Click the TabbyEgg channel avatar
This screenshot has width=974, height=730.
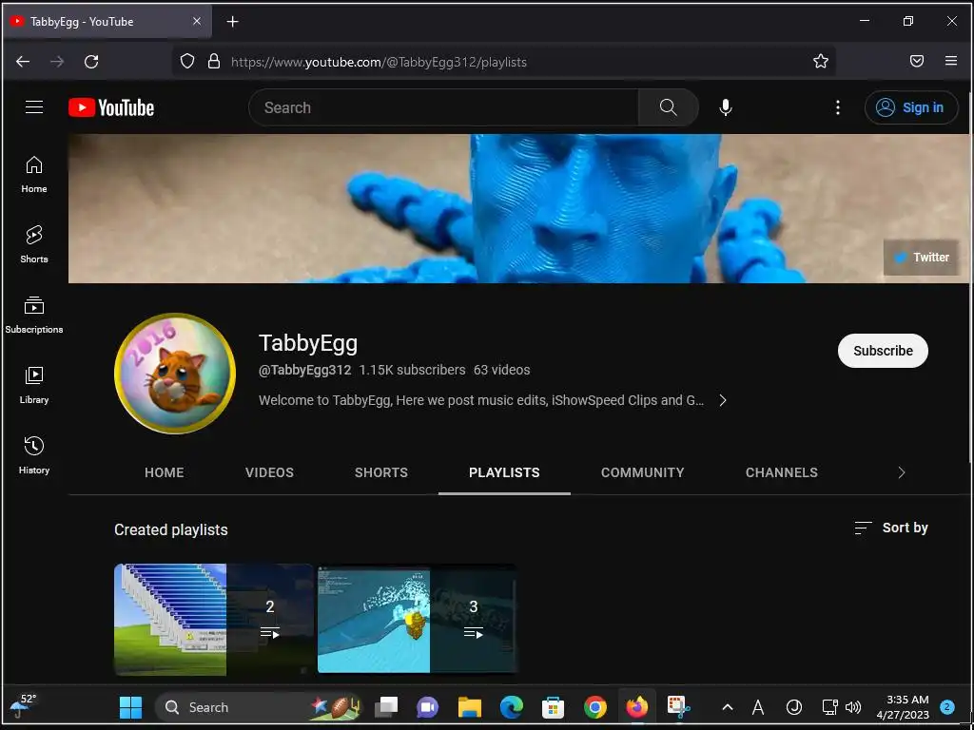tap(175, 373)
